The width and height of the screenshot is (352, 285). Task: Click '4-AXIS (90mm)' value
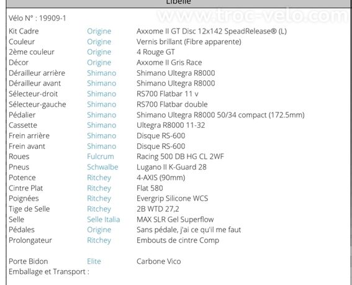[161, 178]
